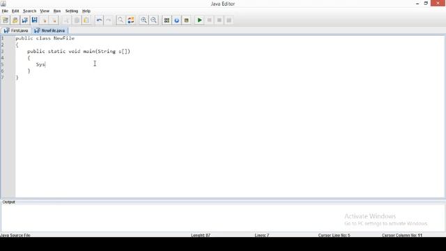
Task: Open the Run menu
Action: (57, 11)
